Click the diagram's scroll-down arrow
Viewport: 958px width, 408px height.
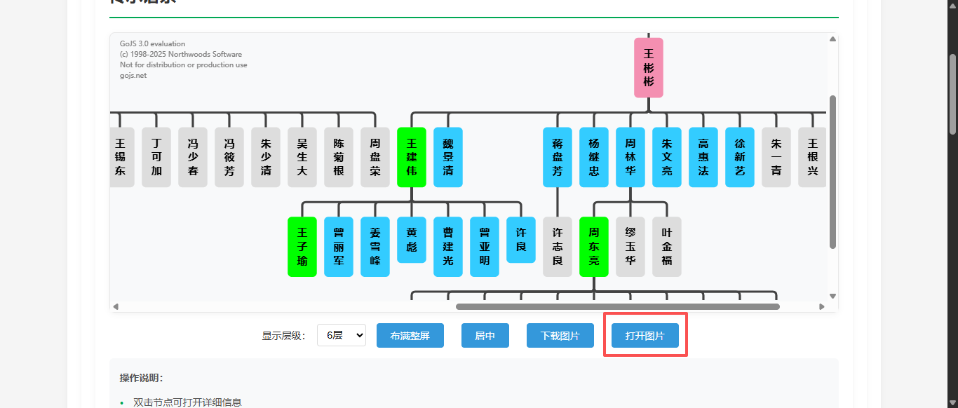pyautogui.click(x=832, y=296)
